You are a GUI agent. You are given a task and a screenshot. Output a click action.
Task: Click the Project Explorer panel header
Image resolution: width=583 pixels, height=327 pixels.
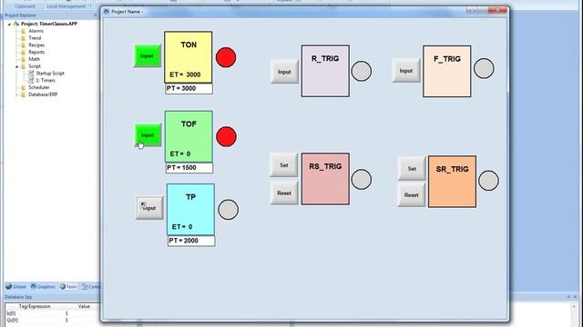pos(50,15)
